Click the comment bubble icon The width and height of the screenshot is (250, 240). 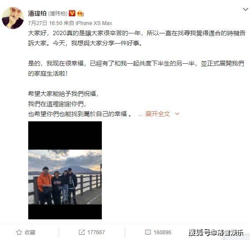click(x=148, y=232)
